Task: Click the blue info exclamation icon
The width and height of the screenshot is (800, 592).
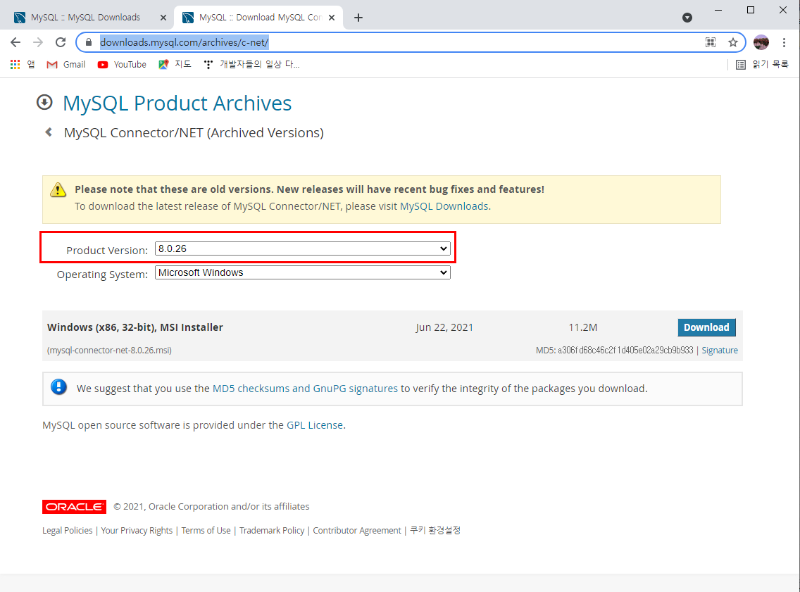Action: coord(58,387)
